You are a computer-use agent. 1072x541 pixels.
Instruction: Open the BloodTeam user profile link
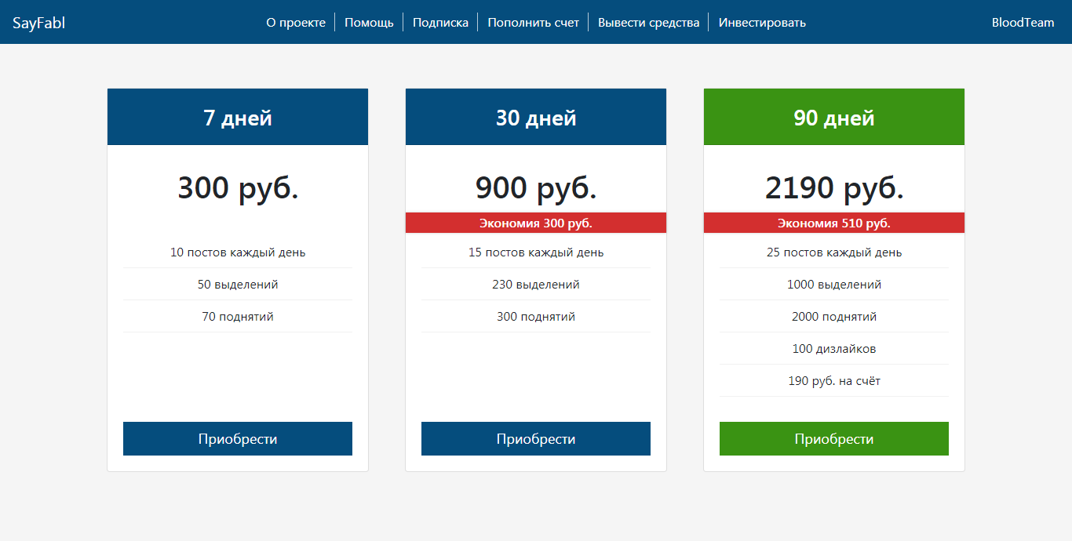pos(1023,23)
